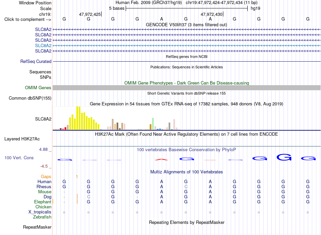Viewport: 321px width, 235px height.
Task: Click the Elephant species label
Action: pos(43,202)
